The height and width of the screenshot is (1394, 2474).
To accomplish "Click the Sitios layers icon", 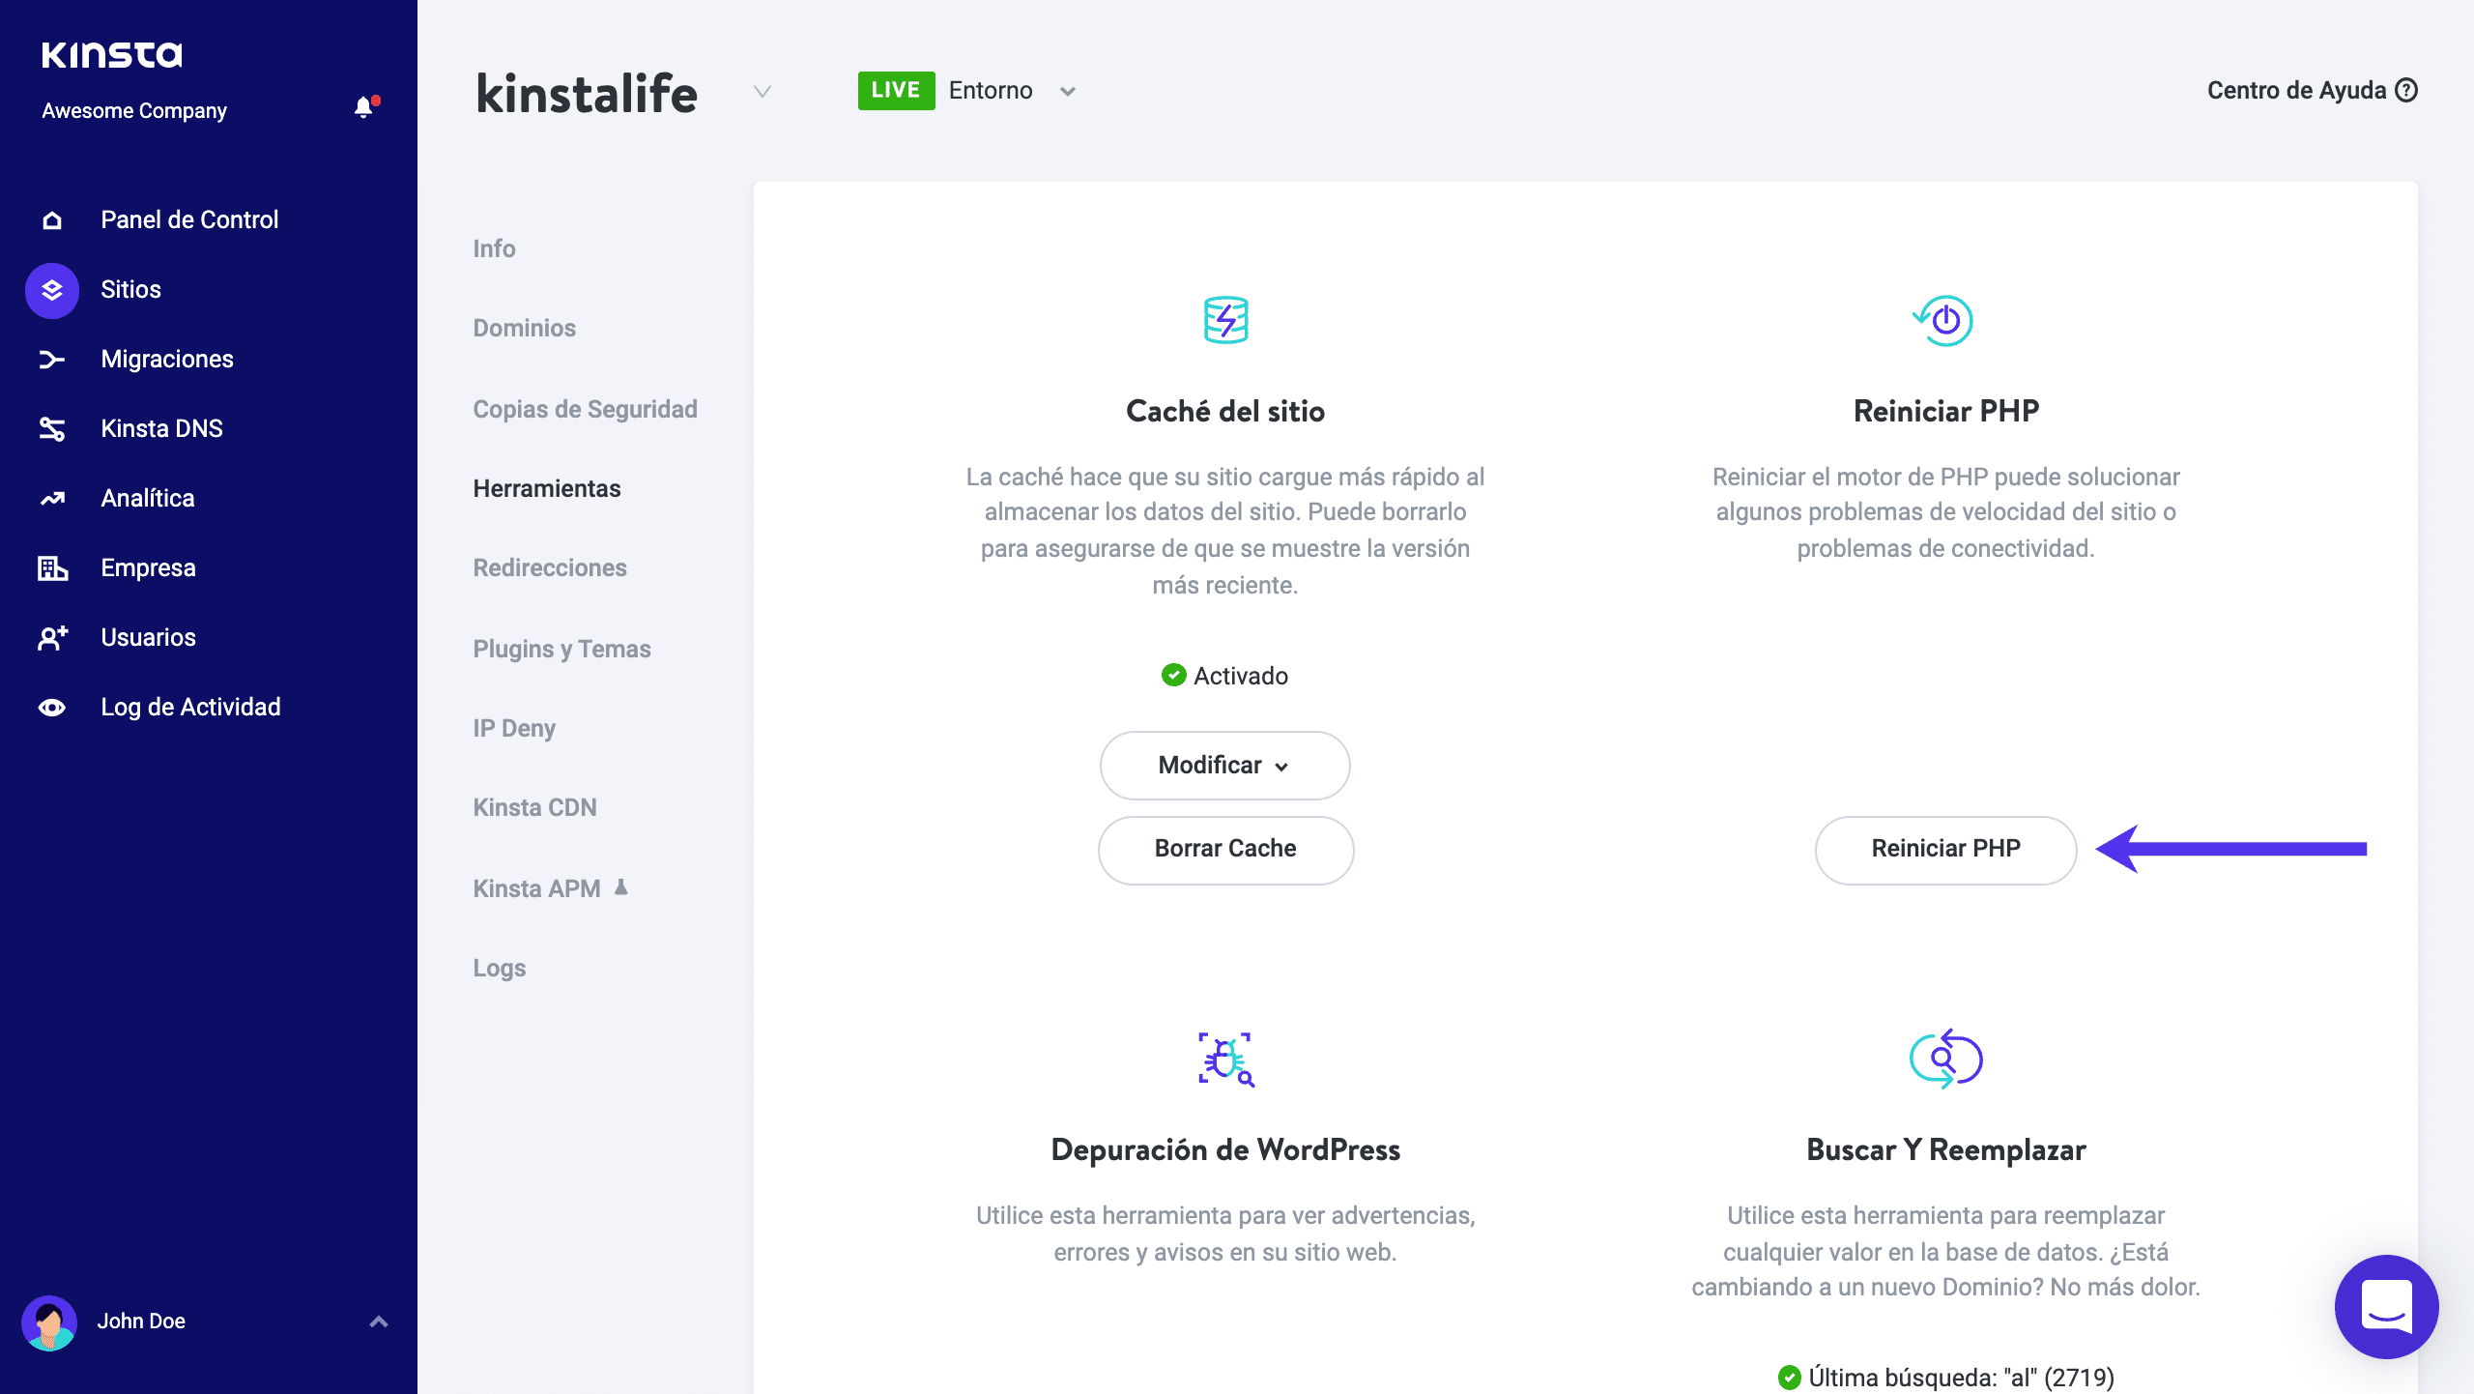I will [52, 290].
